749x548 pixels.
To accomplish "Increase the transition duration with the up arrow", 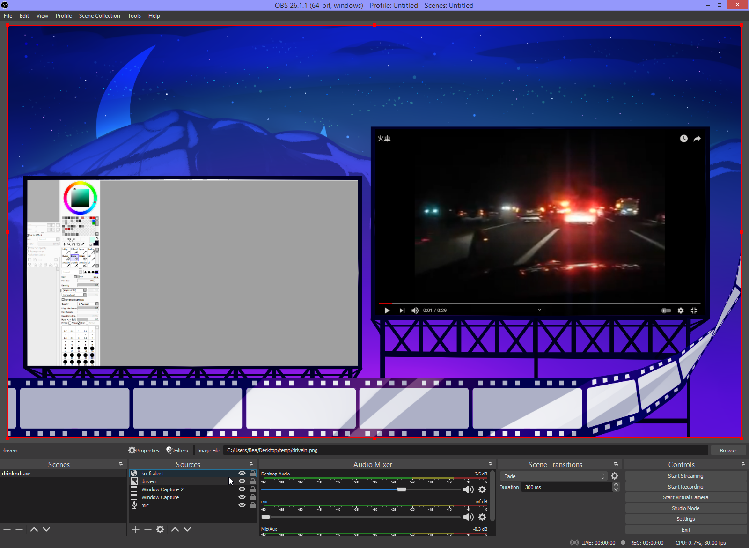I will coord(616,484).
